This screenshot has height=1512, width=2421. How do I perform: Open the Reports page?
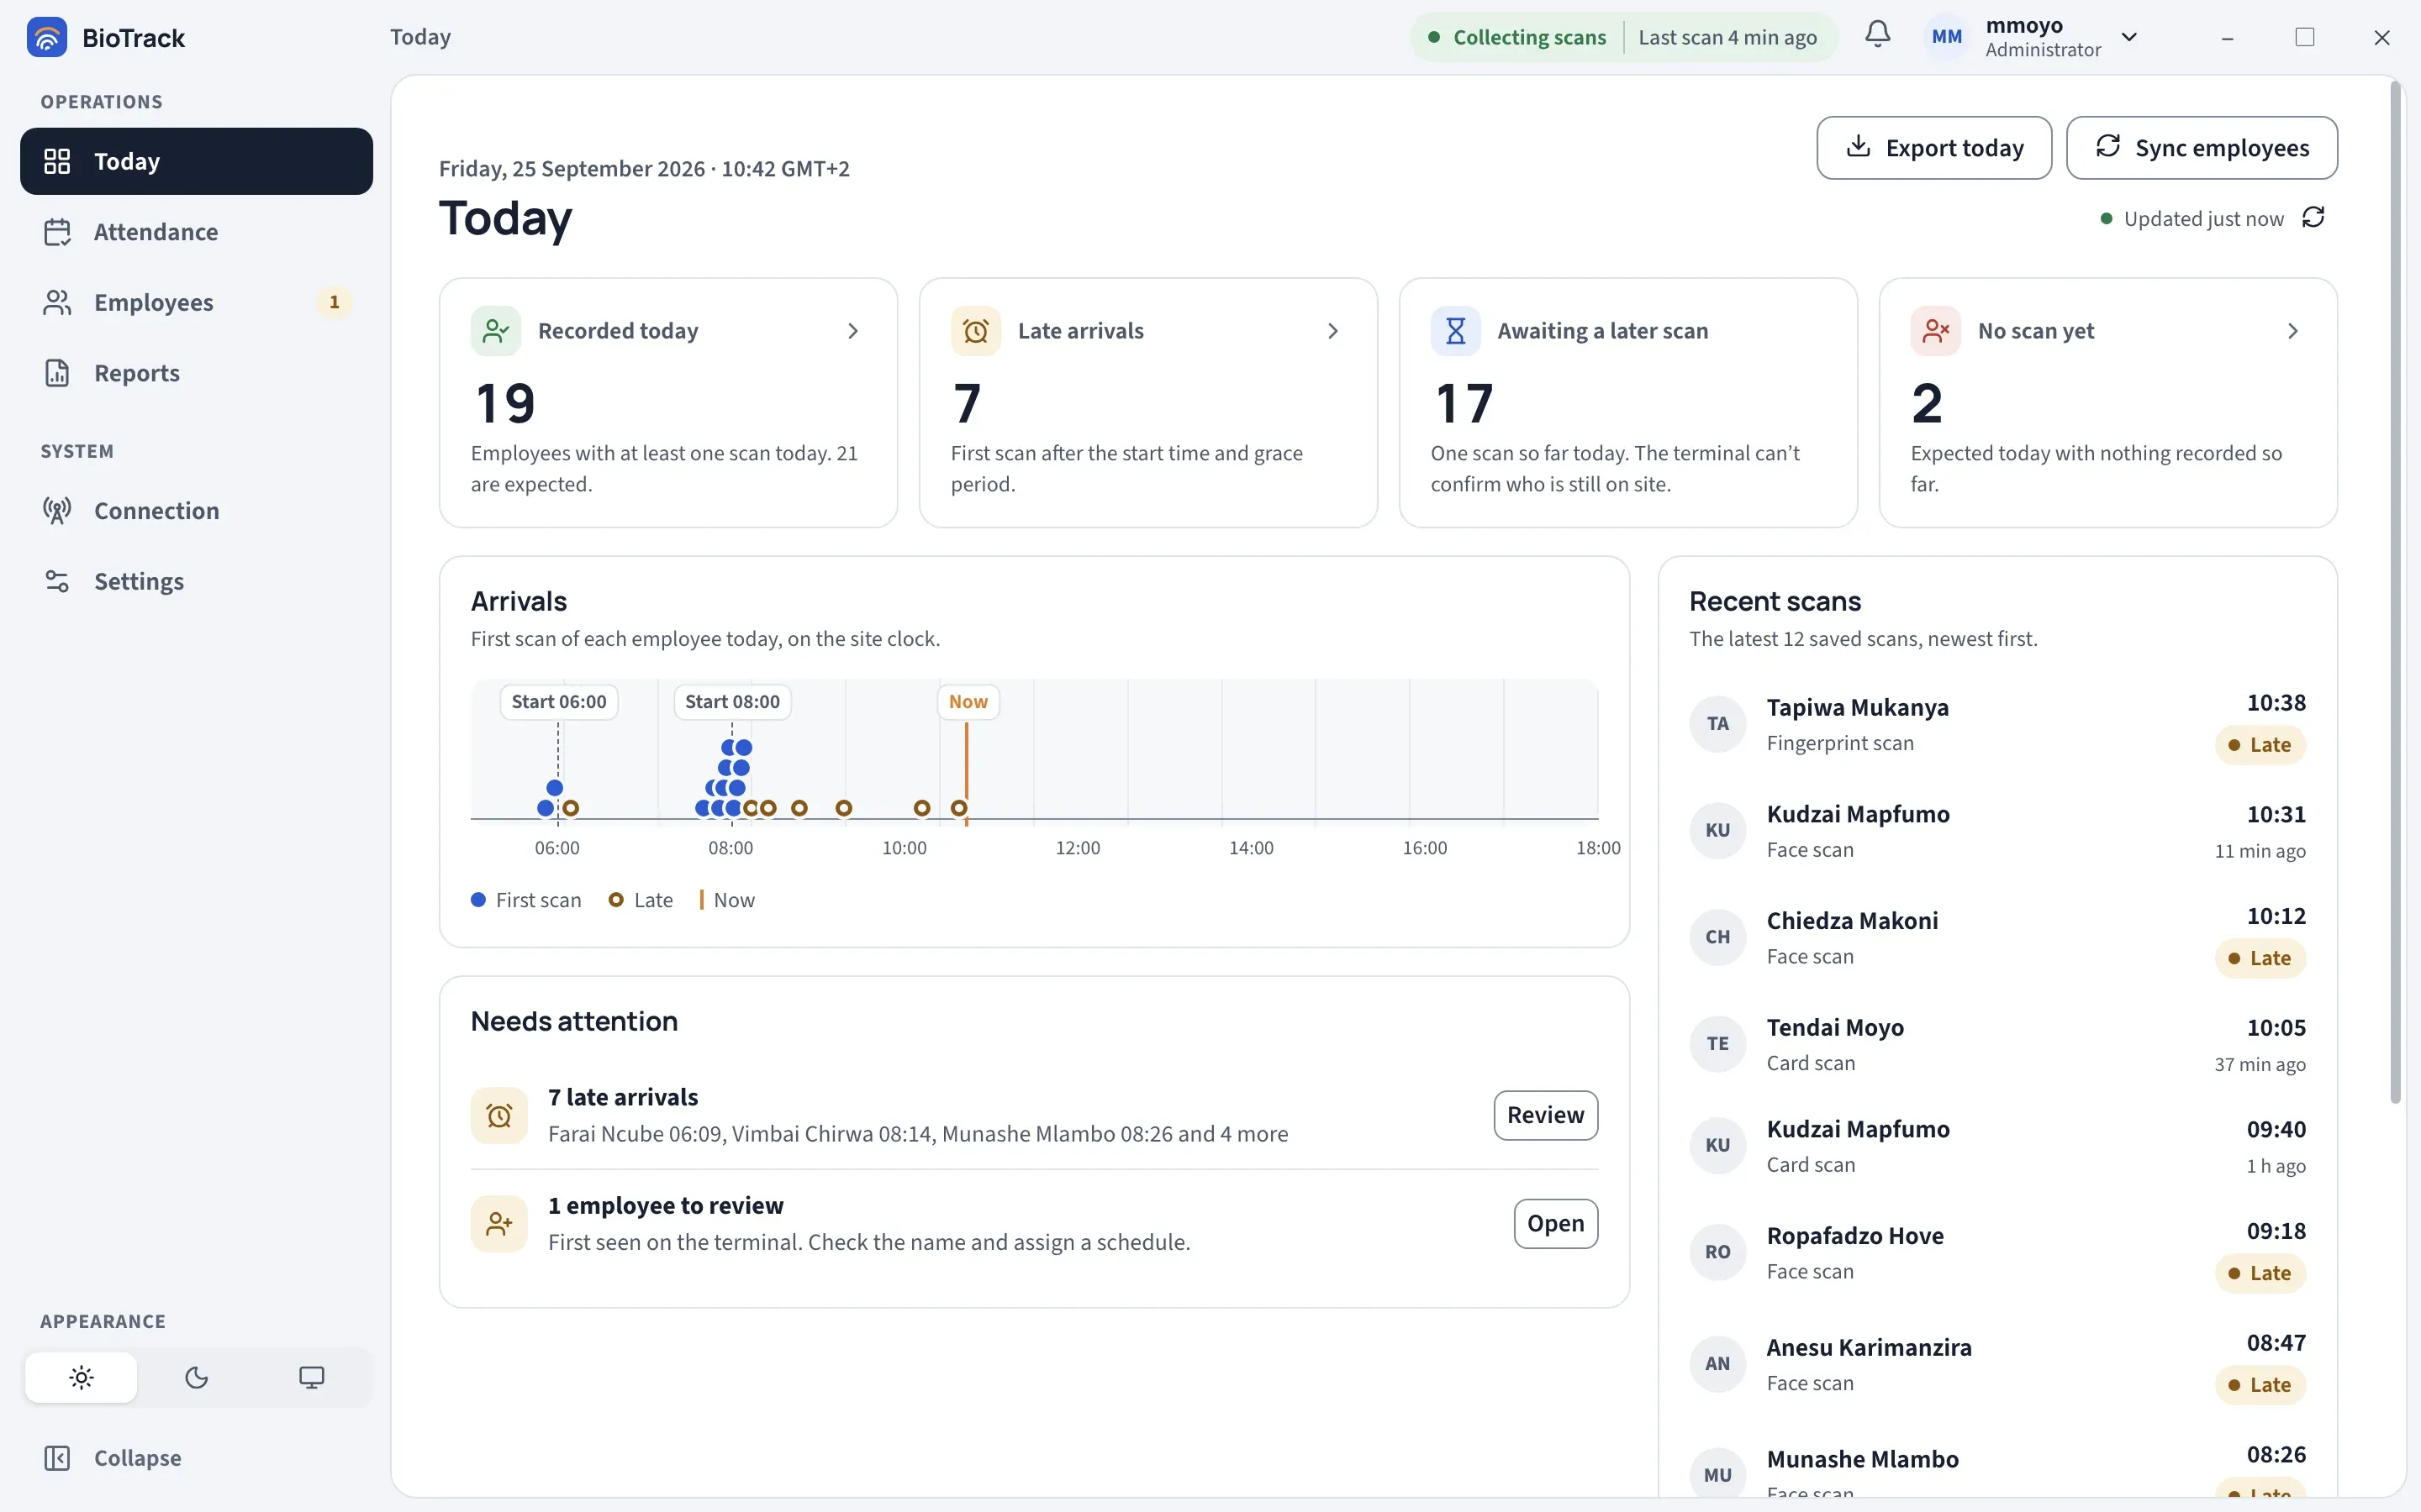pyautogui.click(x=196, y=373)
